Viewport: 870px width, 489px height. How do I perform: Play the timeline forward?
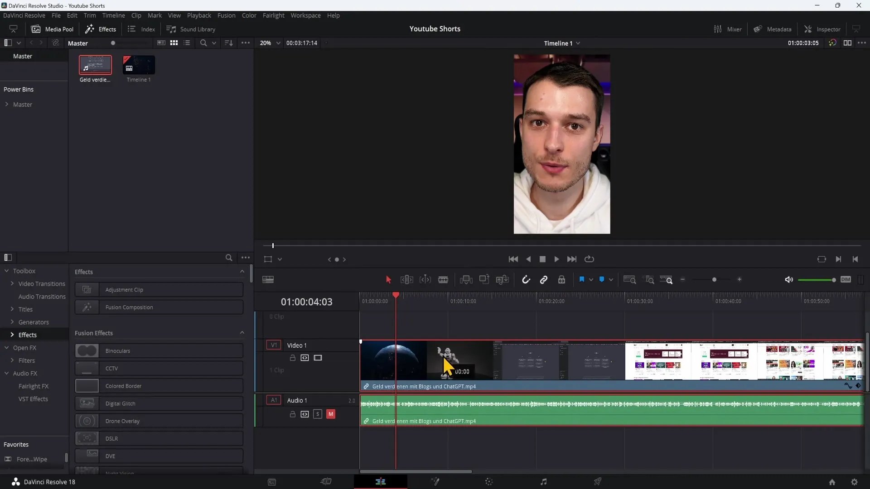tap(556, 259)
